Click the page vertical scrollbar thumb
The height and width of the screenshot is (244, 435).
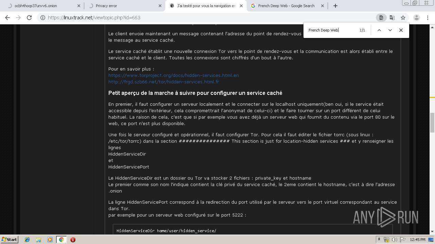click(x=432, y=122)
